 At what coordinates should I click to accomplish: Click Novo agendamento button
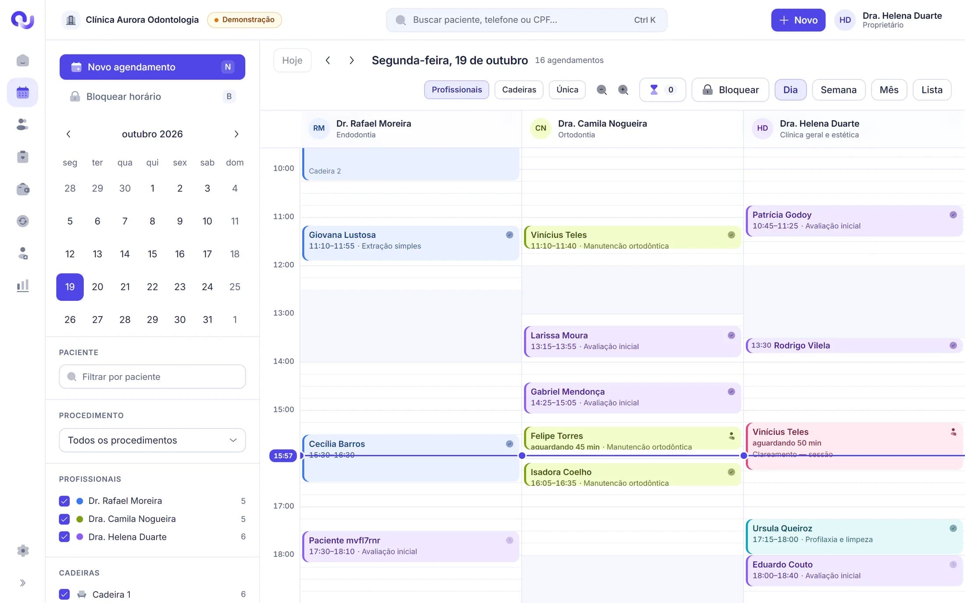[x=152, y=67]
